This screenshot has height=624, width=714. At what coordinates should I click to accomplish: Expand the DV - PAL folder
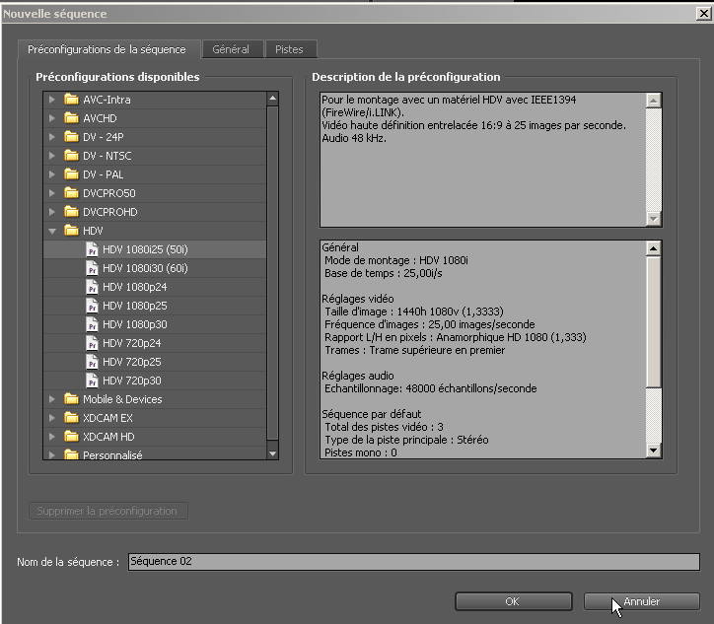pyautogui.click(x=52, y=174)
